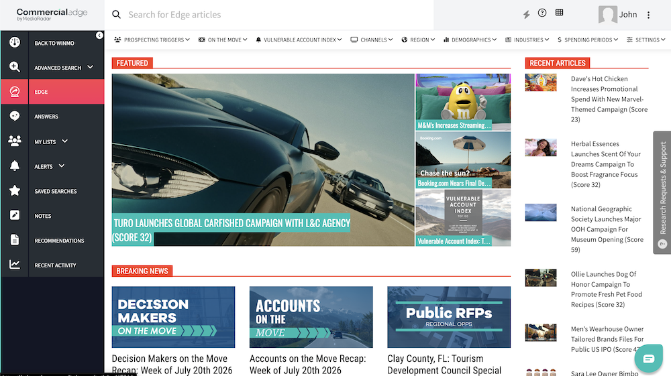Viewport: 671px width, 376px height.
Task: Open the Turo Carfished campaign featured article
Action: [x=231, y=230]
